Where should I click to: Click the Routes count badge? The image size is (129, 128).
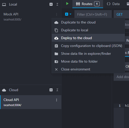click(x=97, y=4)
